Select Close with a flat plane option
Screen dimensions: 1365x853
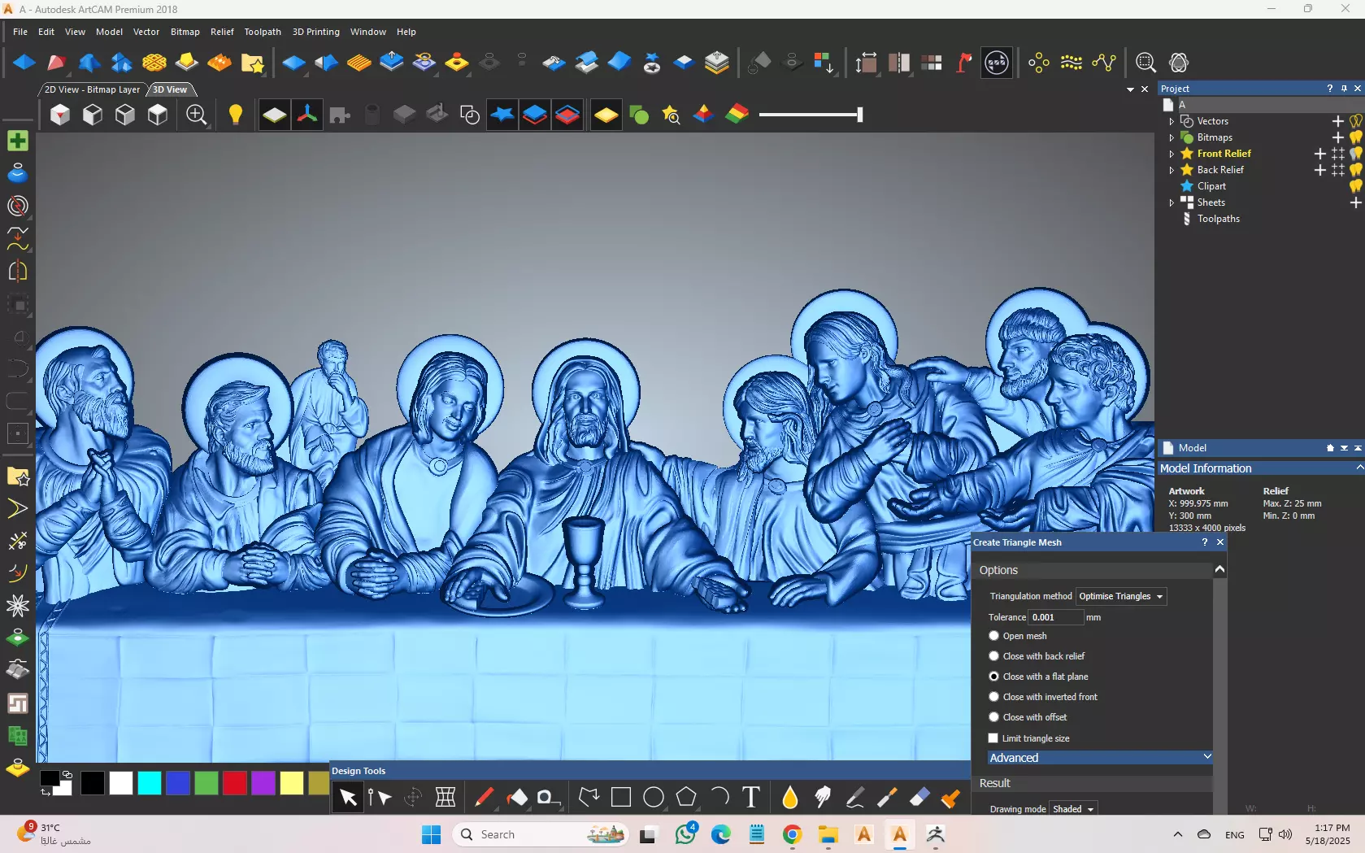coord(993,677)
